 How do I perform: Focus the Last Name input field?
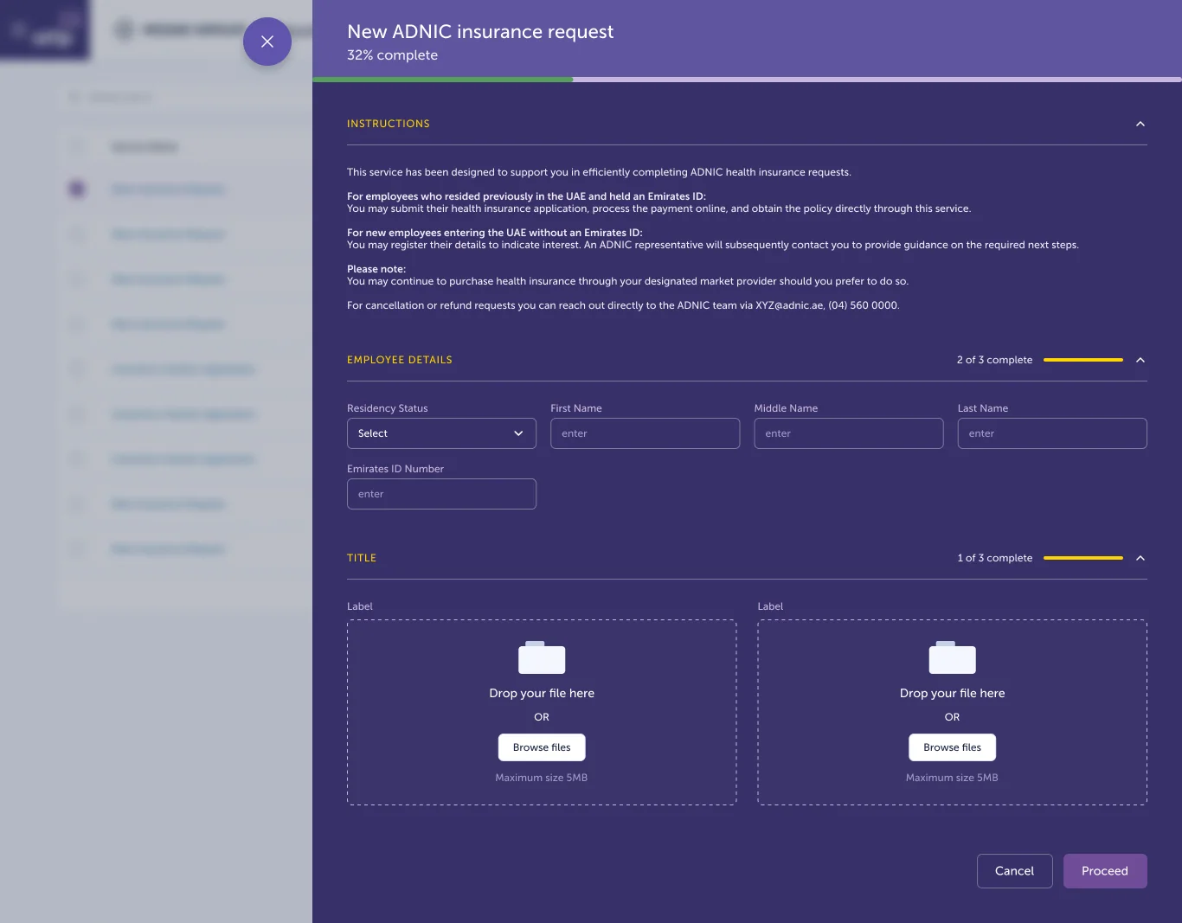[1052, 433]
